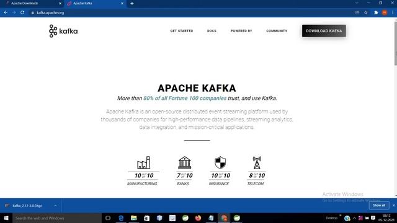
Task: Open the Windows Start menu
Action: [6, 218]
